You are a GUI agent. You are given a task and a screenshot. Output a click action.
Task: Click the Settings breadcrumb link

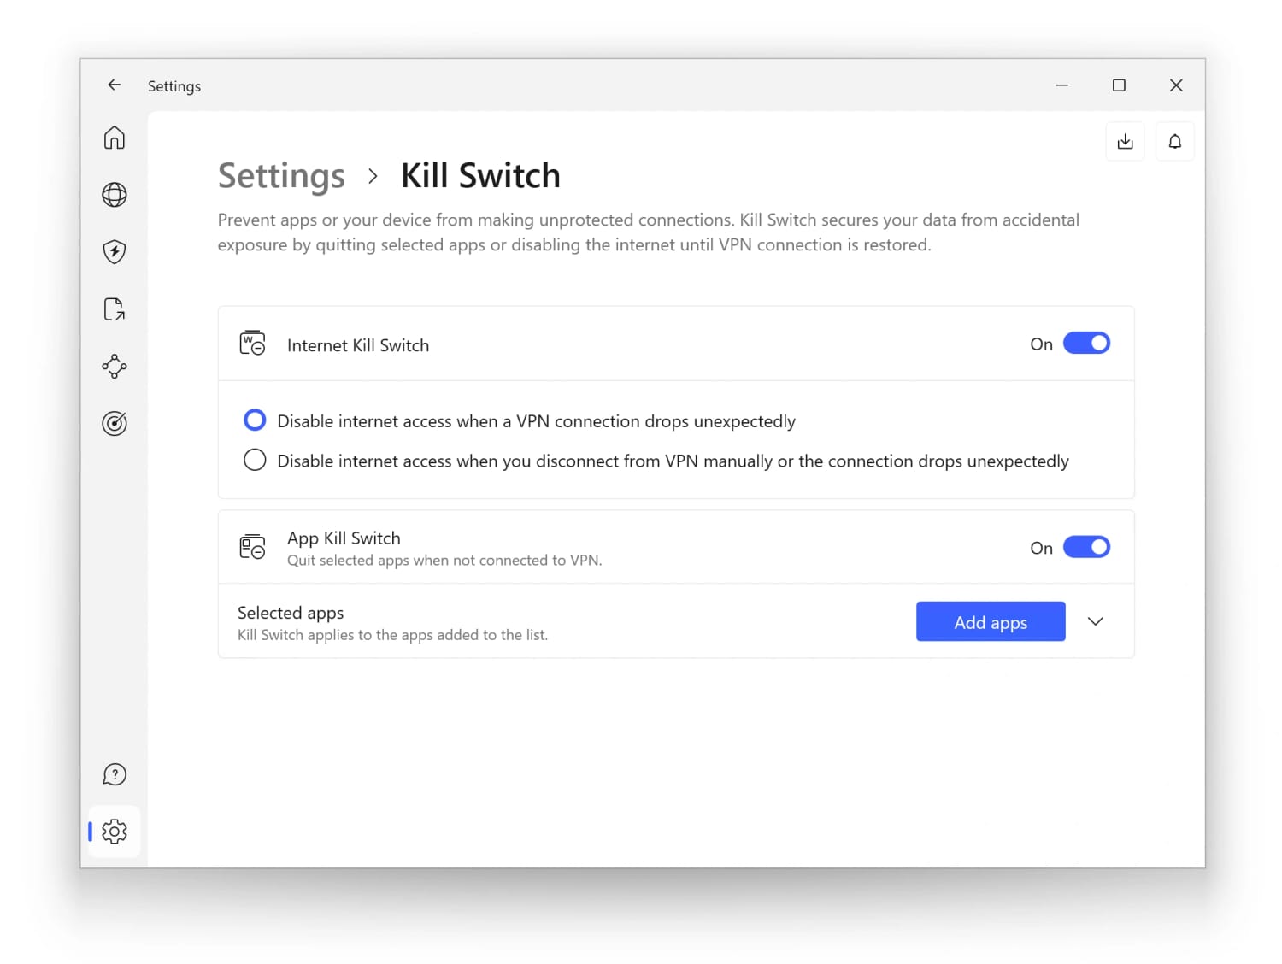click(x=281, y=176)
